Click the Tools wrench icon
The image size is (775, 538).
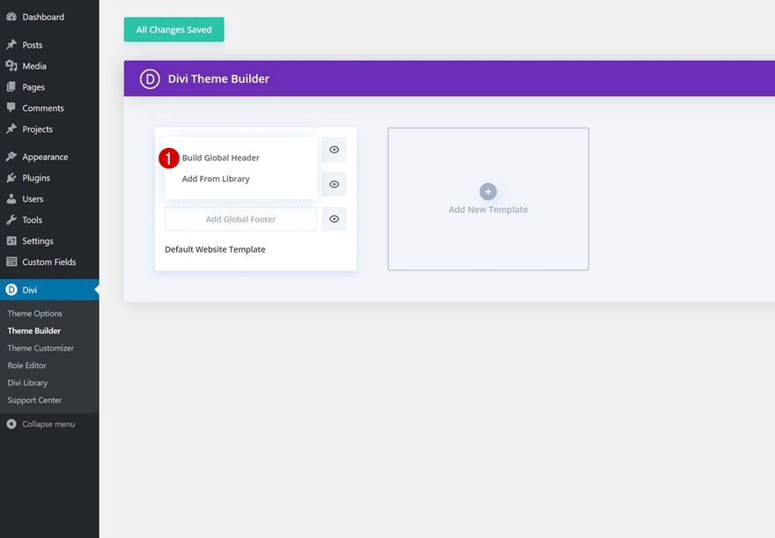11,220
